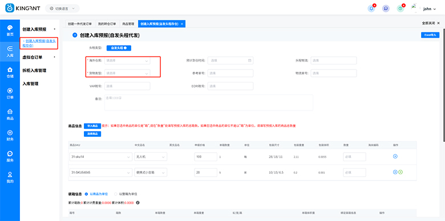Select the 以商品为单位 radio option
Screen dimensions: 445x221
point(96,194)
